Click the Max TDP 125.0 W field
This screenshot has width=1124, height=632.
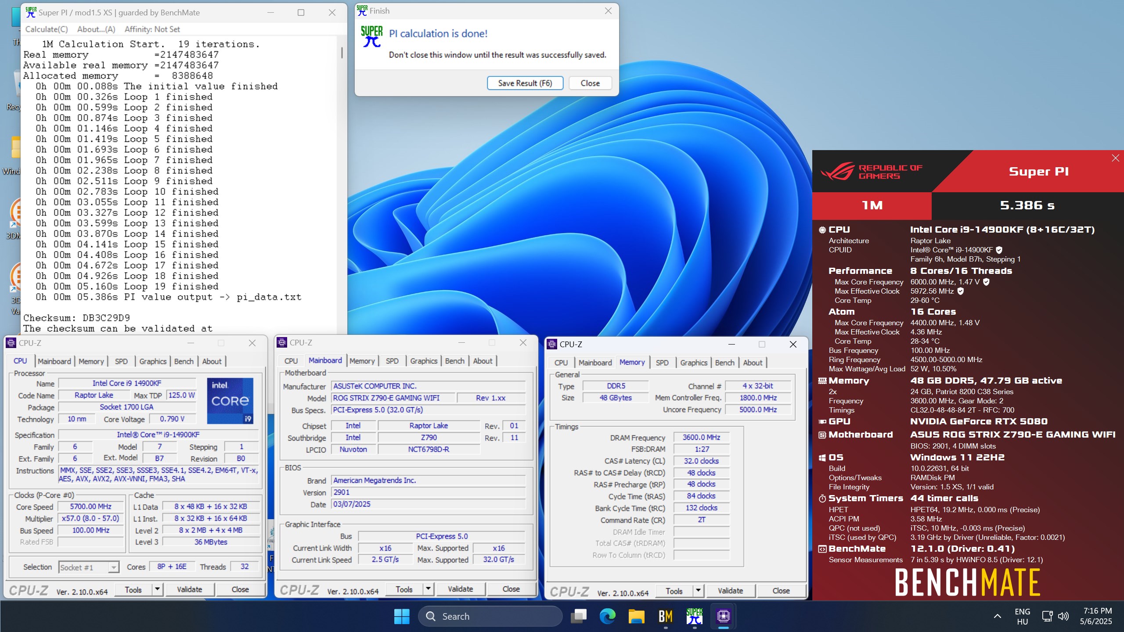(x=181, y=395)
